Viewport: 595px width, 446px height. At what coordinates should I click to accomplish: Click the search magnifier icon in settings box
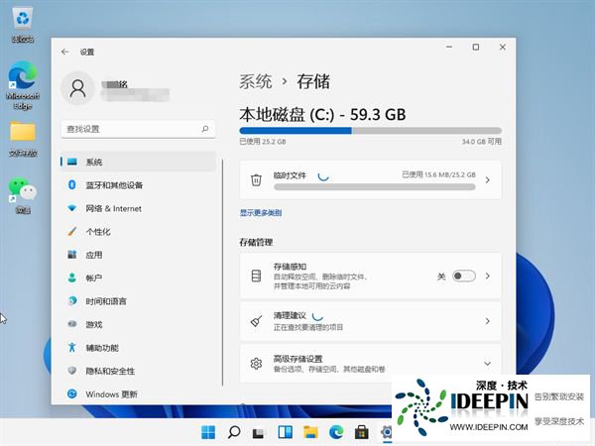(205, 129)
